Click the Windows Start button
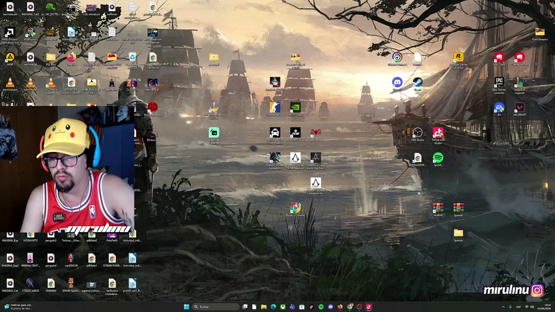Viewport: 555px width, 312px height. coord(186,307)
